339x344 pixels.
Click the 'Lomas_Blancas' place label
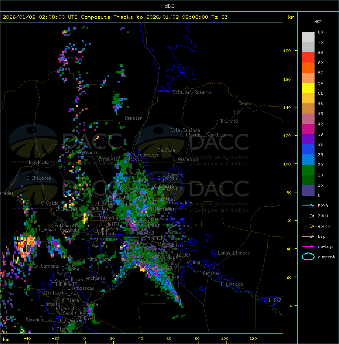[x=234, y=253]
